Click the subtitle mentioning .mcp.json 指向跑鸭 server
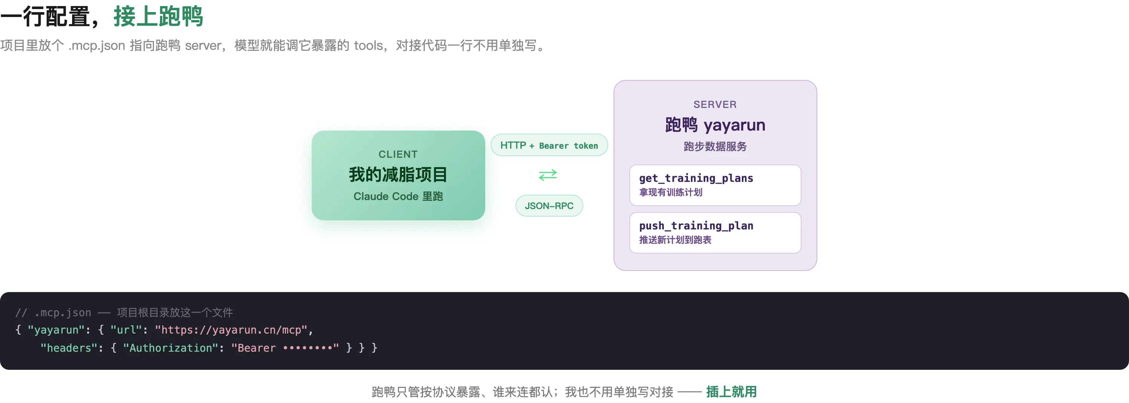Screen dimensions: 1129x403 (x=274, y=46)
